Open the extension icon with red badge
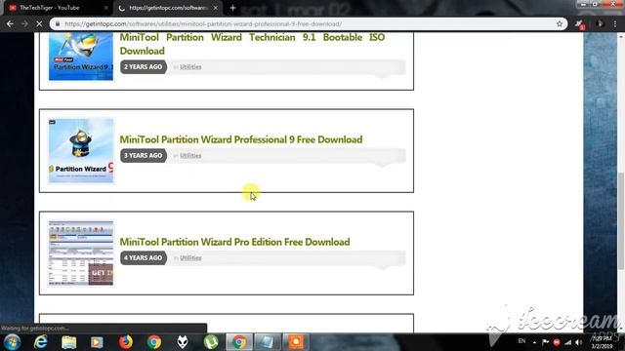625x351 pixels. [x=580, y=24]
